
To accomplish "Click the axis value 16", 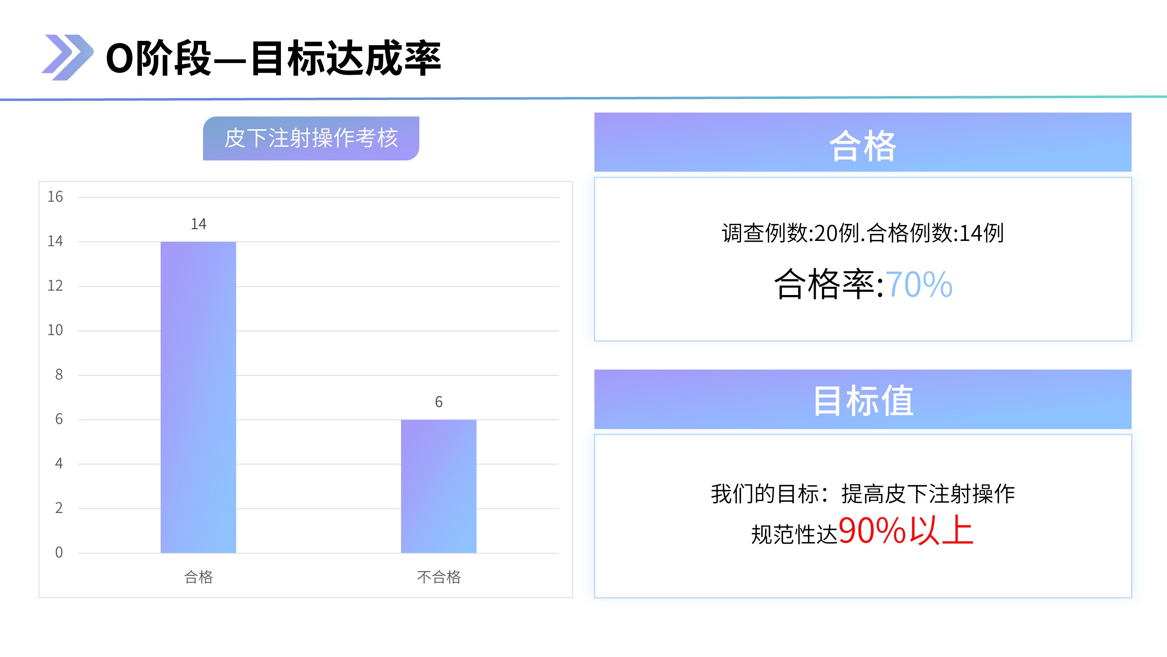I will [x=55, y=197].
